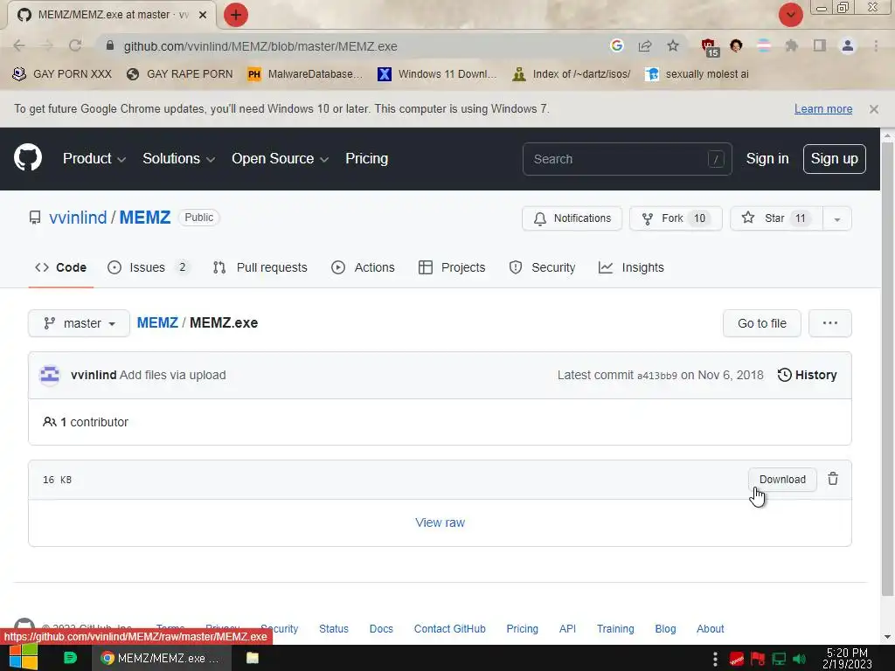This screenshot has width=895, height=671.
Task: Expand the Product menu
Action: tap(94, 159)
